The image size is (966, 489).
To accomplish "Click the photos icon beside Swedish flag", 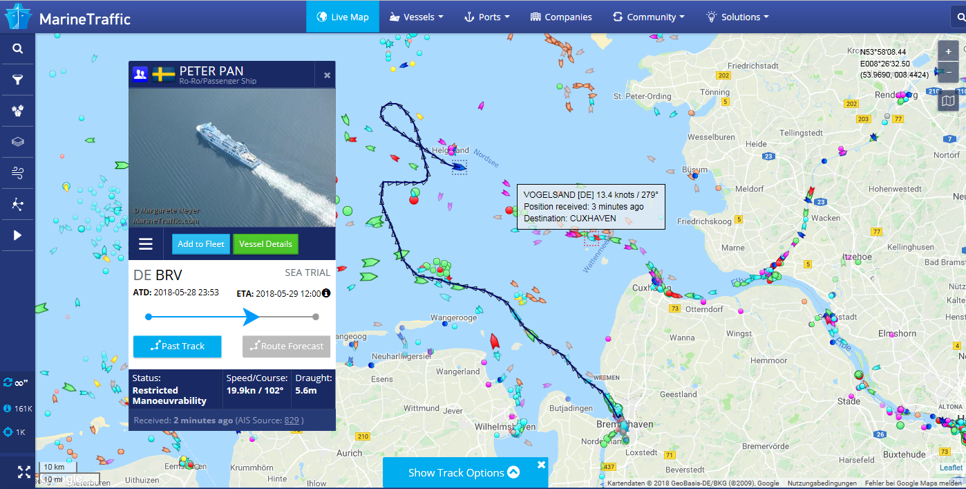I will click(x=140, y=74).
